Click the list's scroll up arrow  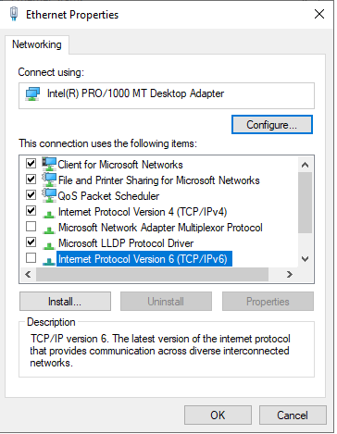[x=305, y=165]
